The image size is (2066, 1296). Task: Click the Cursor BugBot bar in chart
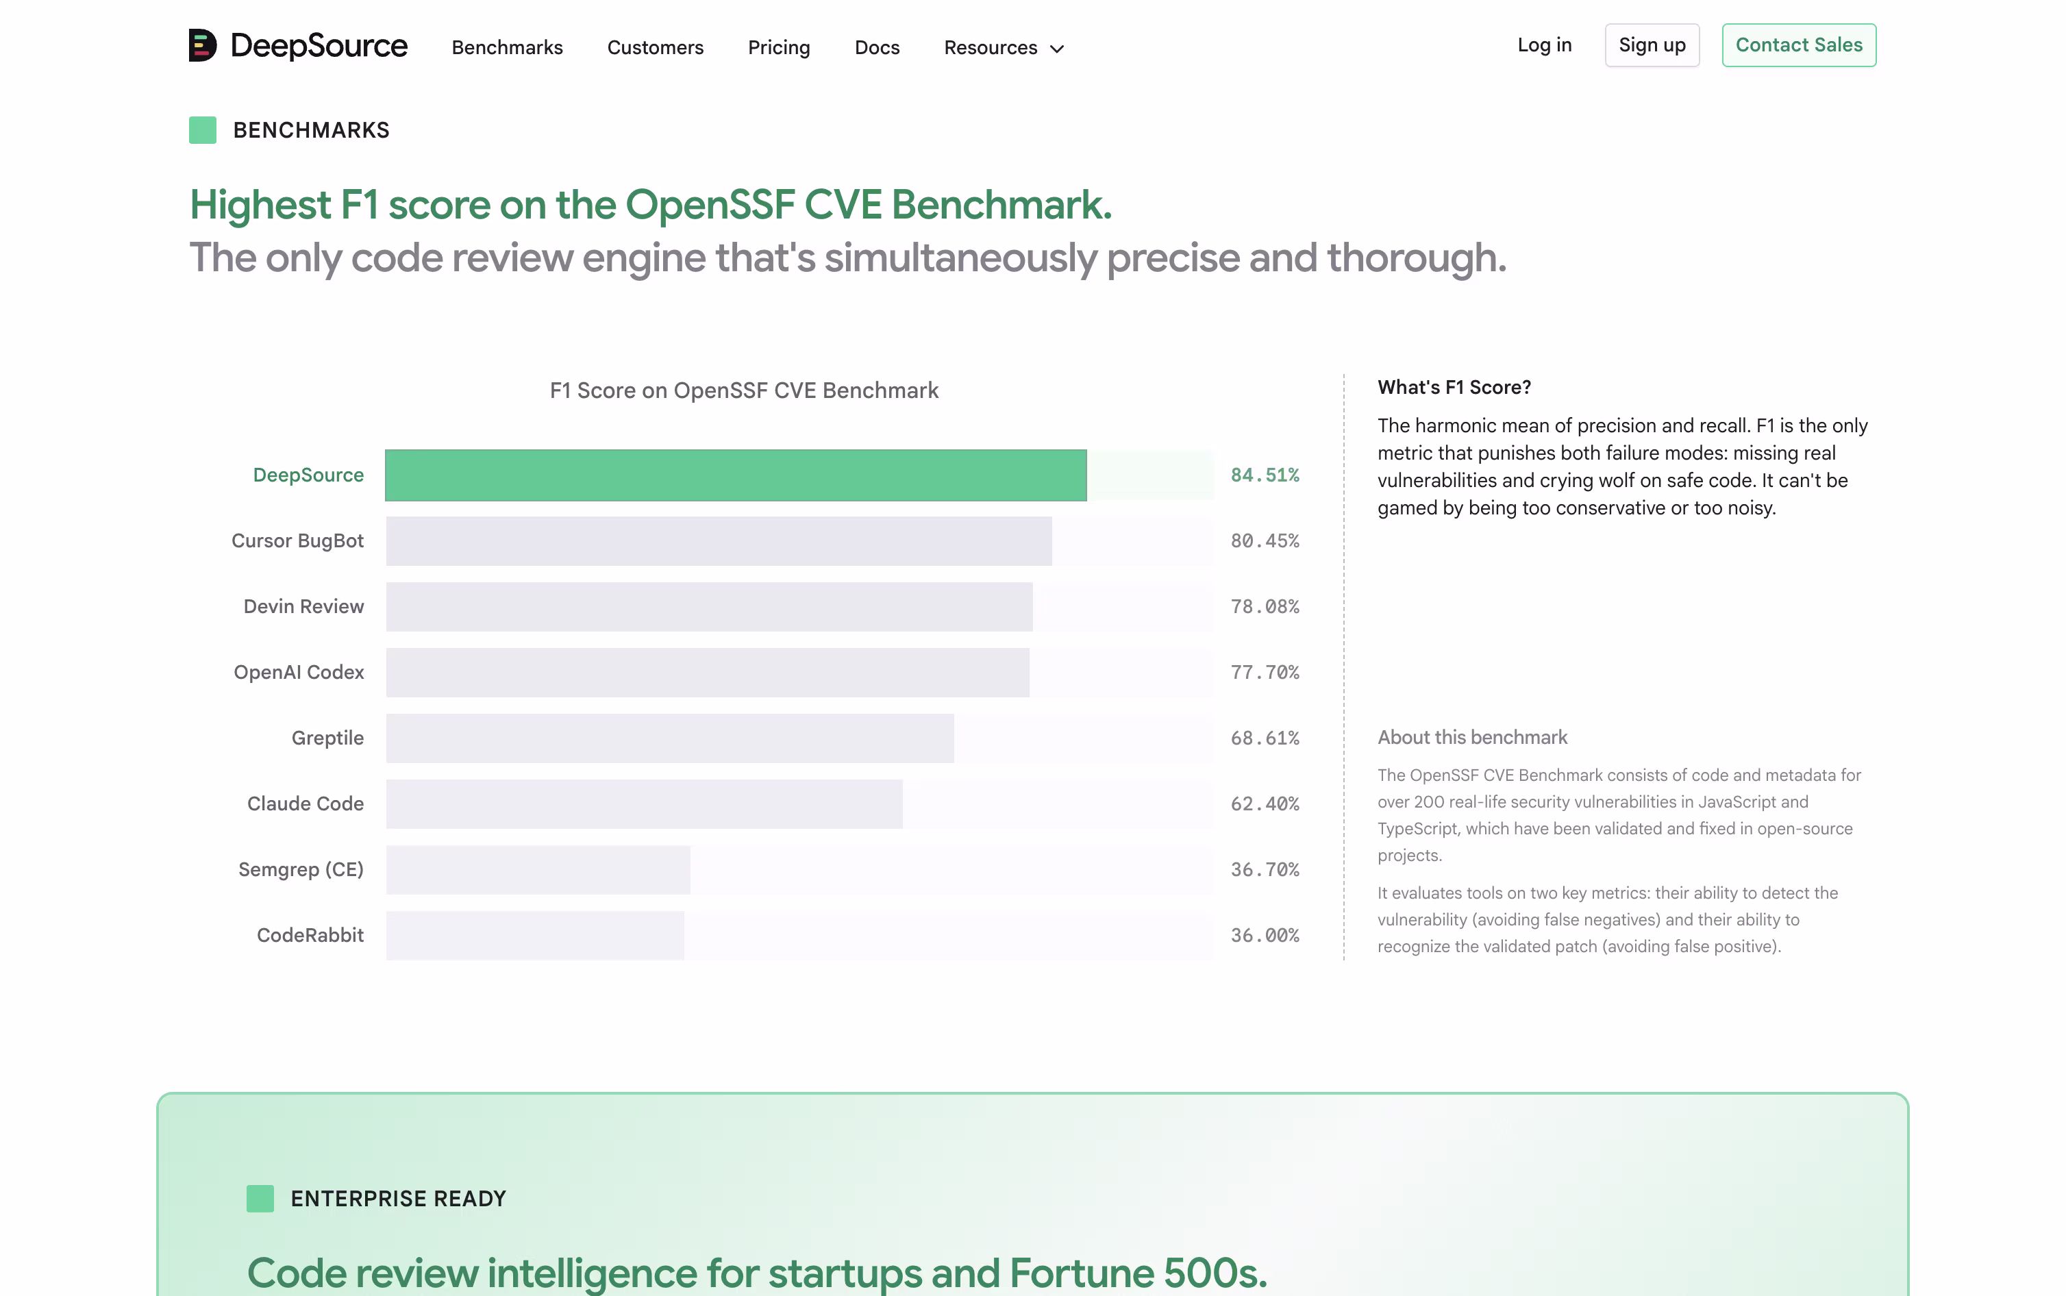click(719, 541)
